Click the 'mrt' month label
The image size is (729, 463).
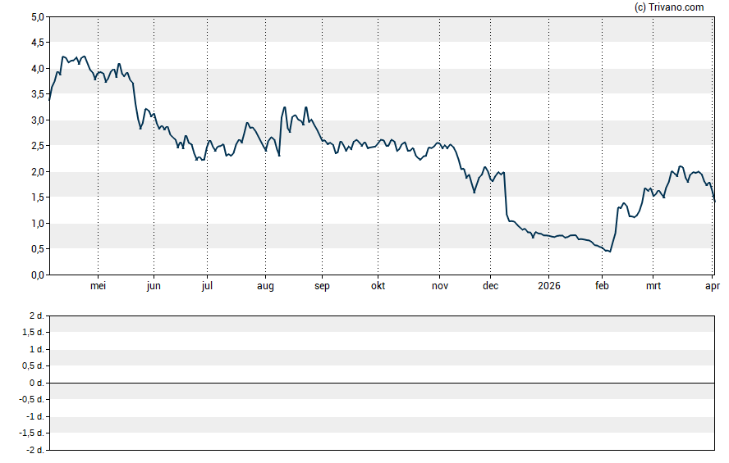click(x=653, y=286)
